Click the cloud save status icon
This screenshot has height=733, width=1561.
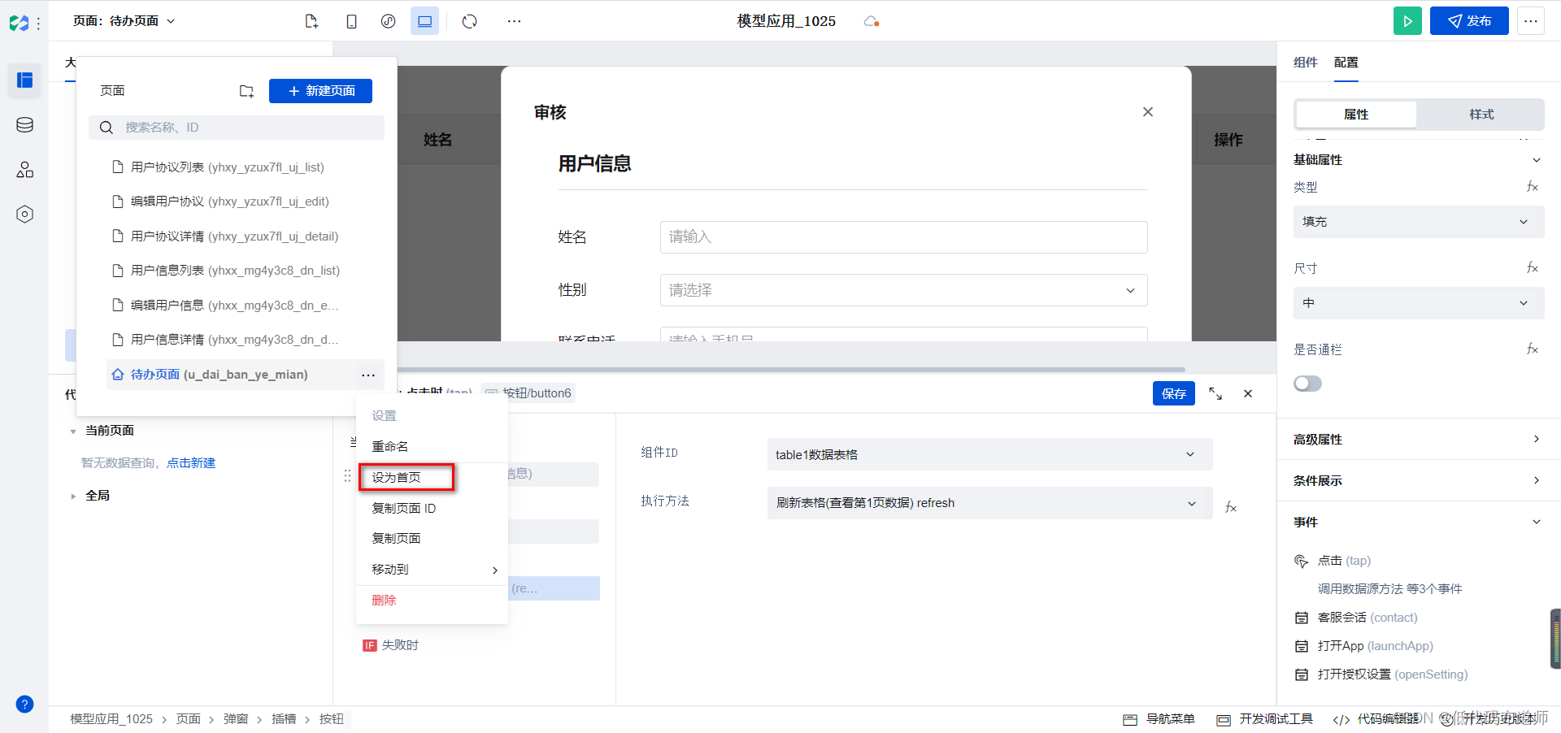(x=872, y=21)
